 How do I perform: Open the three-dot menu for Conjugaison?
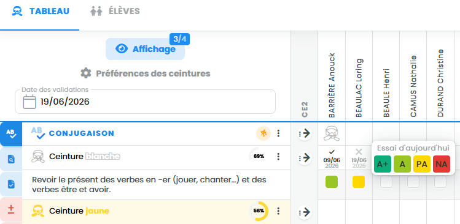click(278, 133)
